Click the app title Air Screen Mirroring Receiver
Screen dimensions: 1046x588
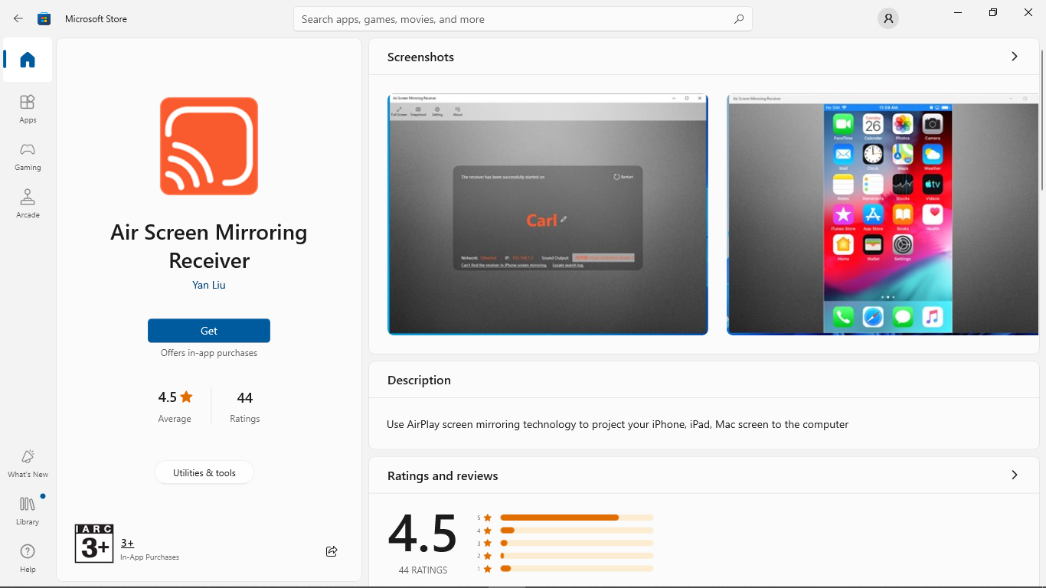click(x=209, y=246)
